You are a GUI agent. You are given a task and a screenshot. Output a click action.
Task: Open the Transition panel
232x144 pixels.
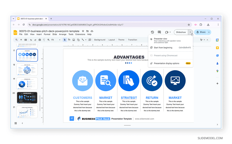coord(133,40)
